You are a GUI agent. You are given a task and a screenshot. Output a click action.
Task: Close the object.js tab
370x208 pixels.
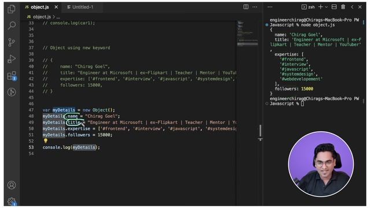point(56,8)
